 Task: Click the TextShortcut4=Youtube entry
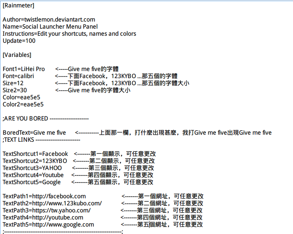point(33,175)
